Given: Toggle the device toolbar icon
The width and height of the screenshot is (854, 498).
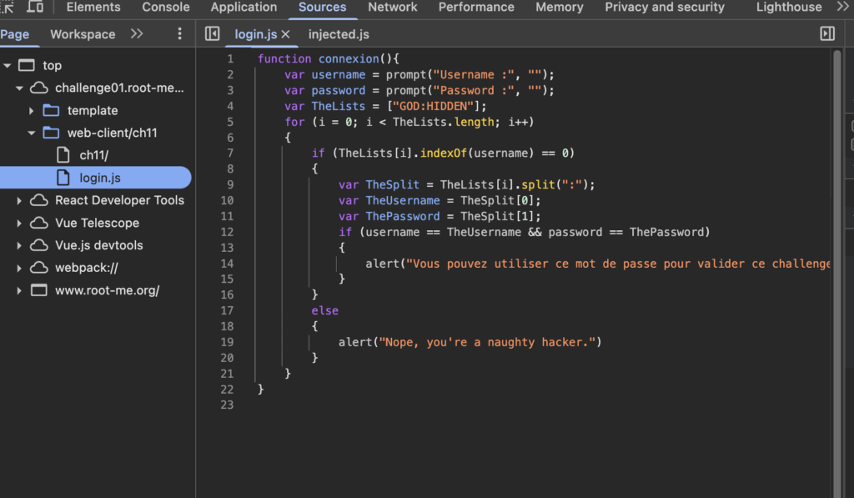Looking at the screenshot, I should click(x=35, y=7).
